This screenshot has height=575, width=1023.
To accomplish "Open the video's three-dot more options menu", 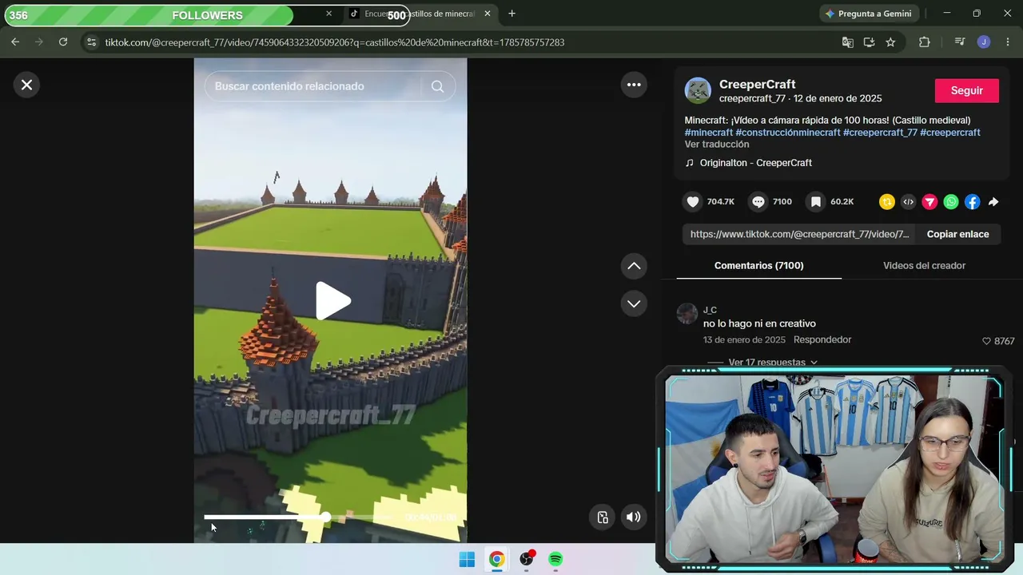I will point(634,85).
